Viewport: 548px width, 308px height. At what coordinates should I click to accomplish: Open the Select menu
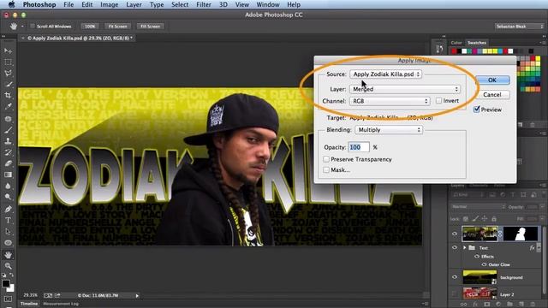(180, 4)
